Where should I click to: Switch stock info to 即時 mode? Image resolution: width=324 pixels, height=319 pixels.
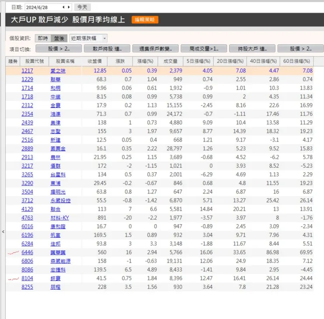pos(43,38)
